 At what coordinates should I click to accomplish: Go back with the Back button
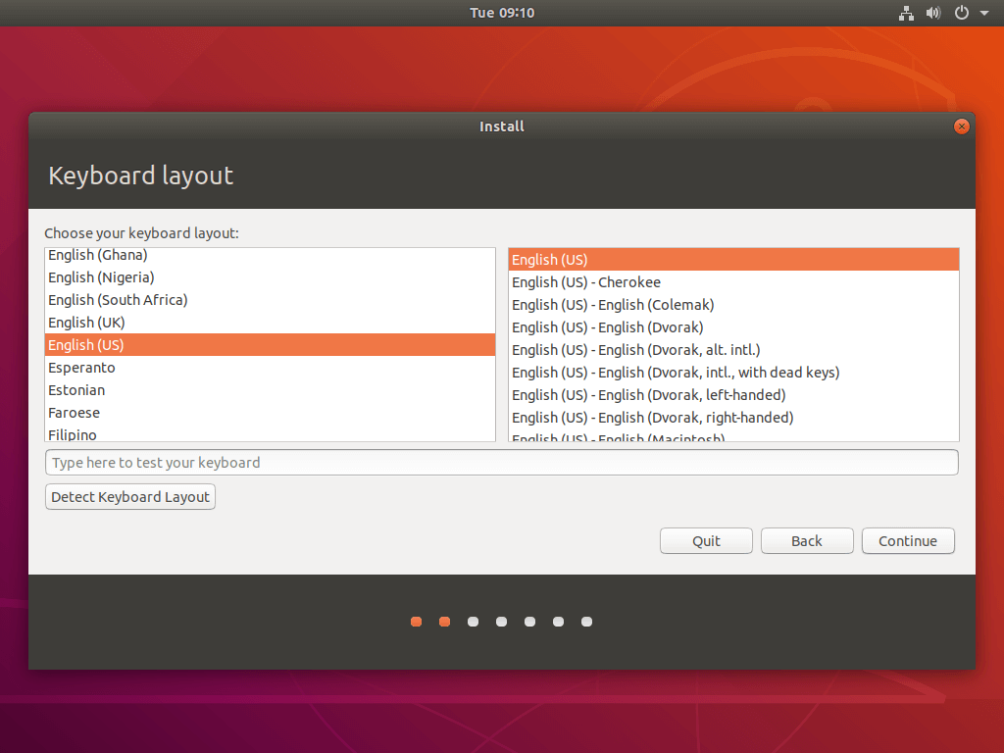[x=807, y=541]
